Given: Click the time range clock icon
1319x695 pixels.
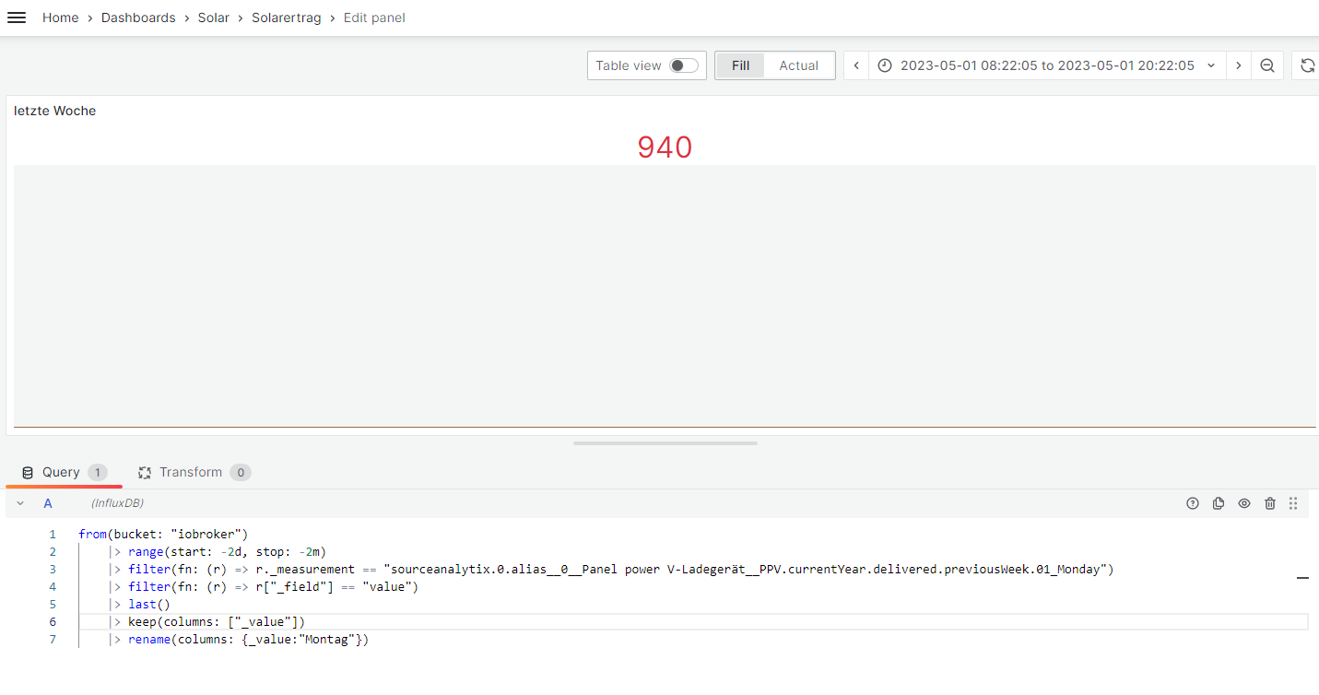Looking at the screenshot, I should pos(885,65).
